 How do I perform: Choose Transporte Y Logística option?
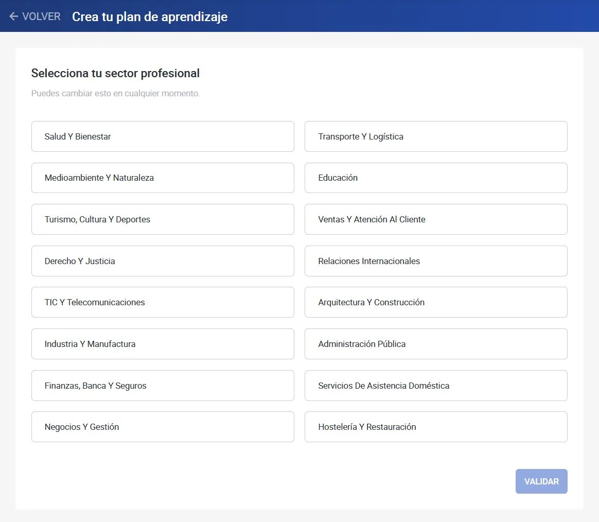click(436, 136)
